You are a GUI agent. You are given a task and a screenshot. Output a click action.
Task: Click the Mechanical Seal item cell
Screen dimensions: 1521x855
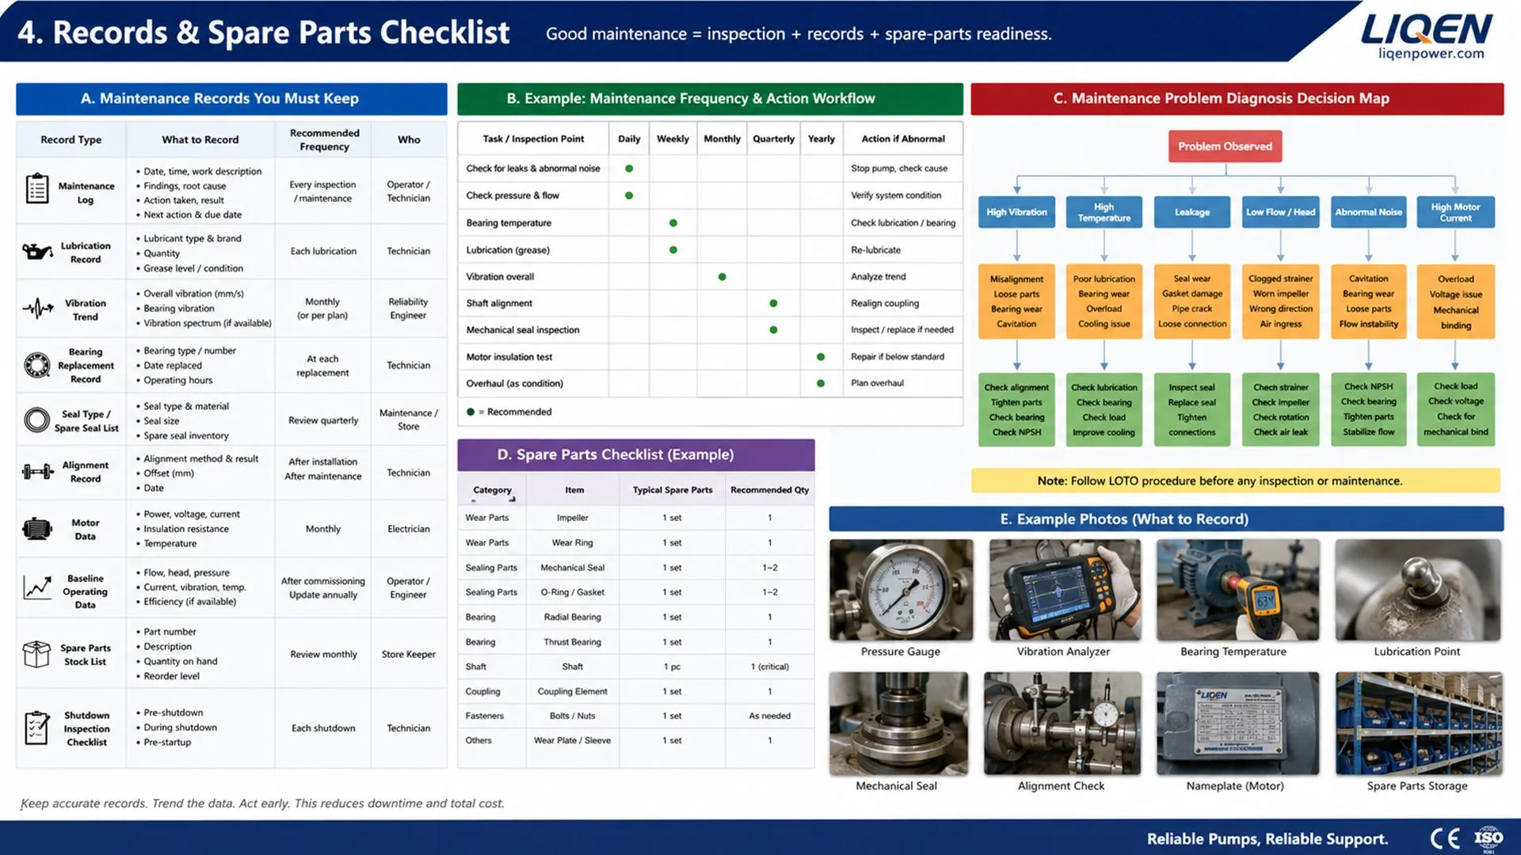[x=572, y=568]
